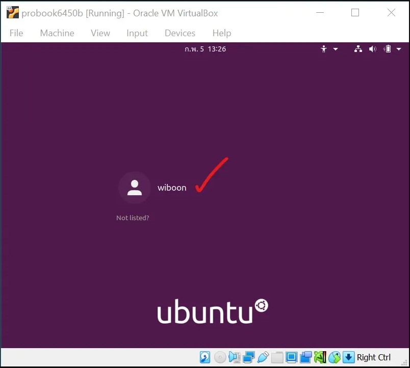Click the optical drive icon in the status bar
Image resolution: width=410 pixels, height=368 pixels.
pyautogui.click(x=219, y=357)
